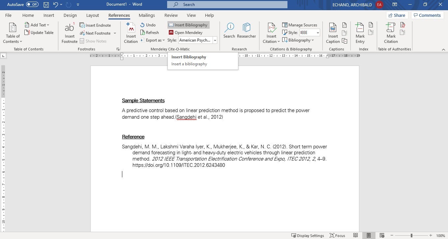The width and height of the screenshot is (448, 239).
Task: Switch to Focus mode in status bar
Action: tap(337, 236)
